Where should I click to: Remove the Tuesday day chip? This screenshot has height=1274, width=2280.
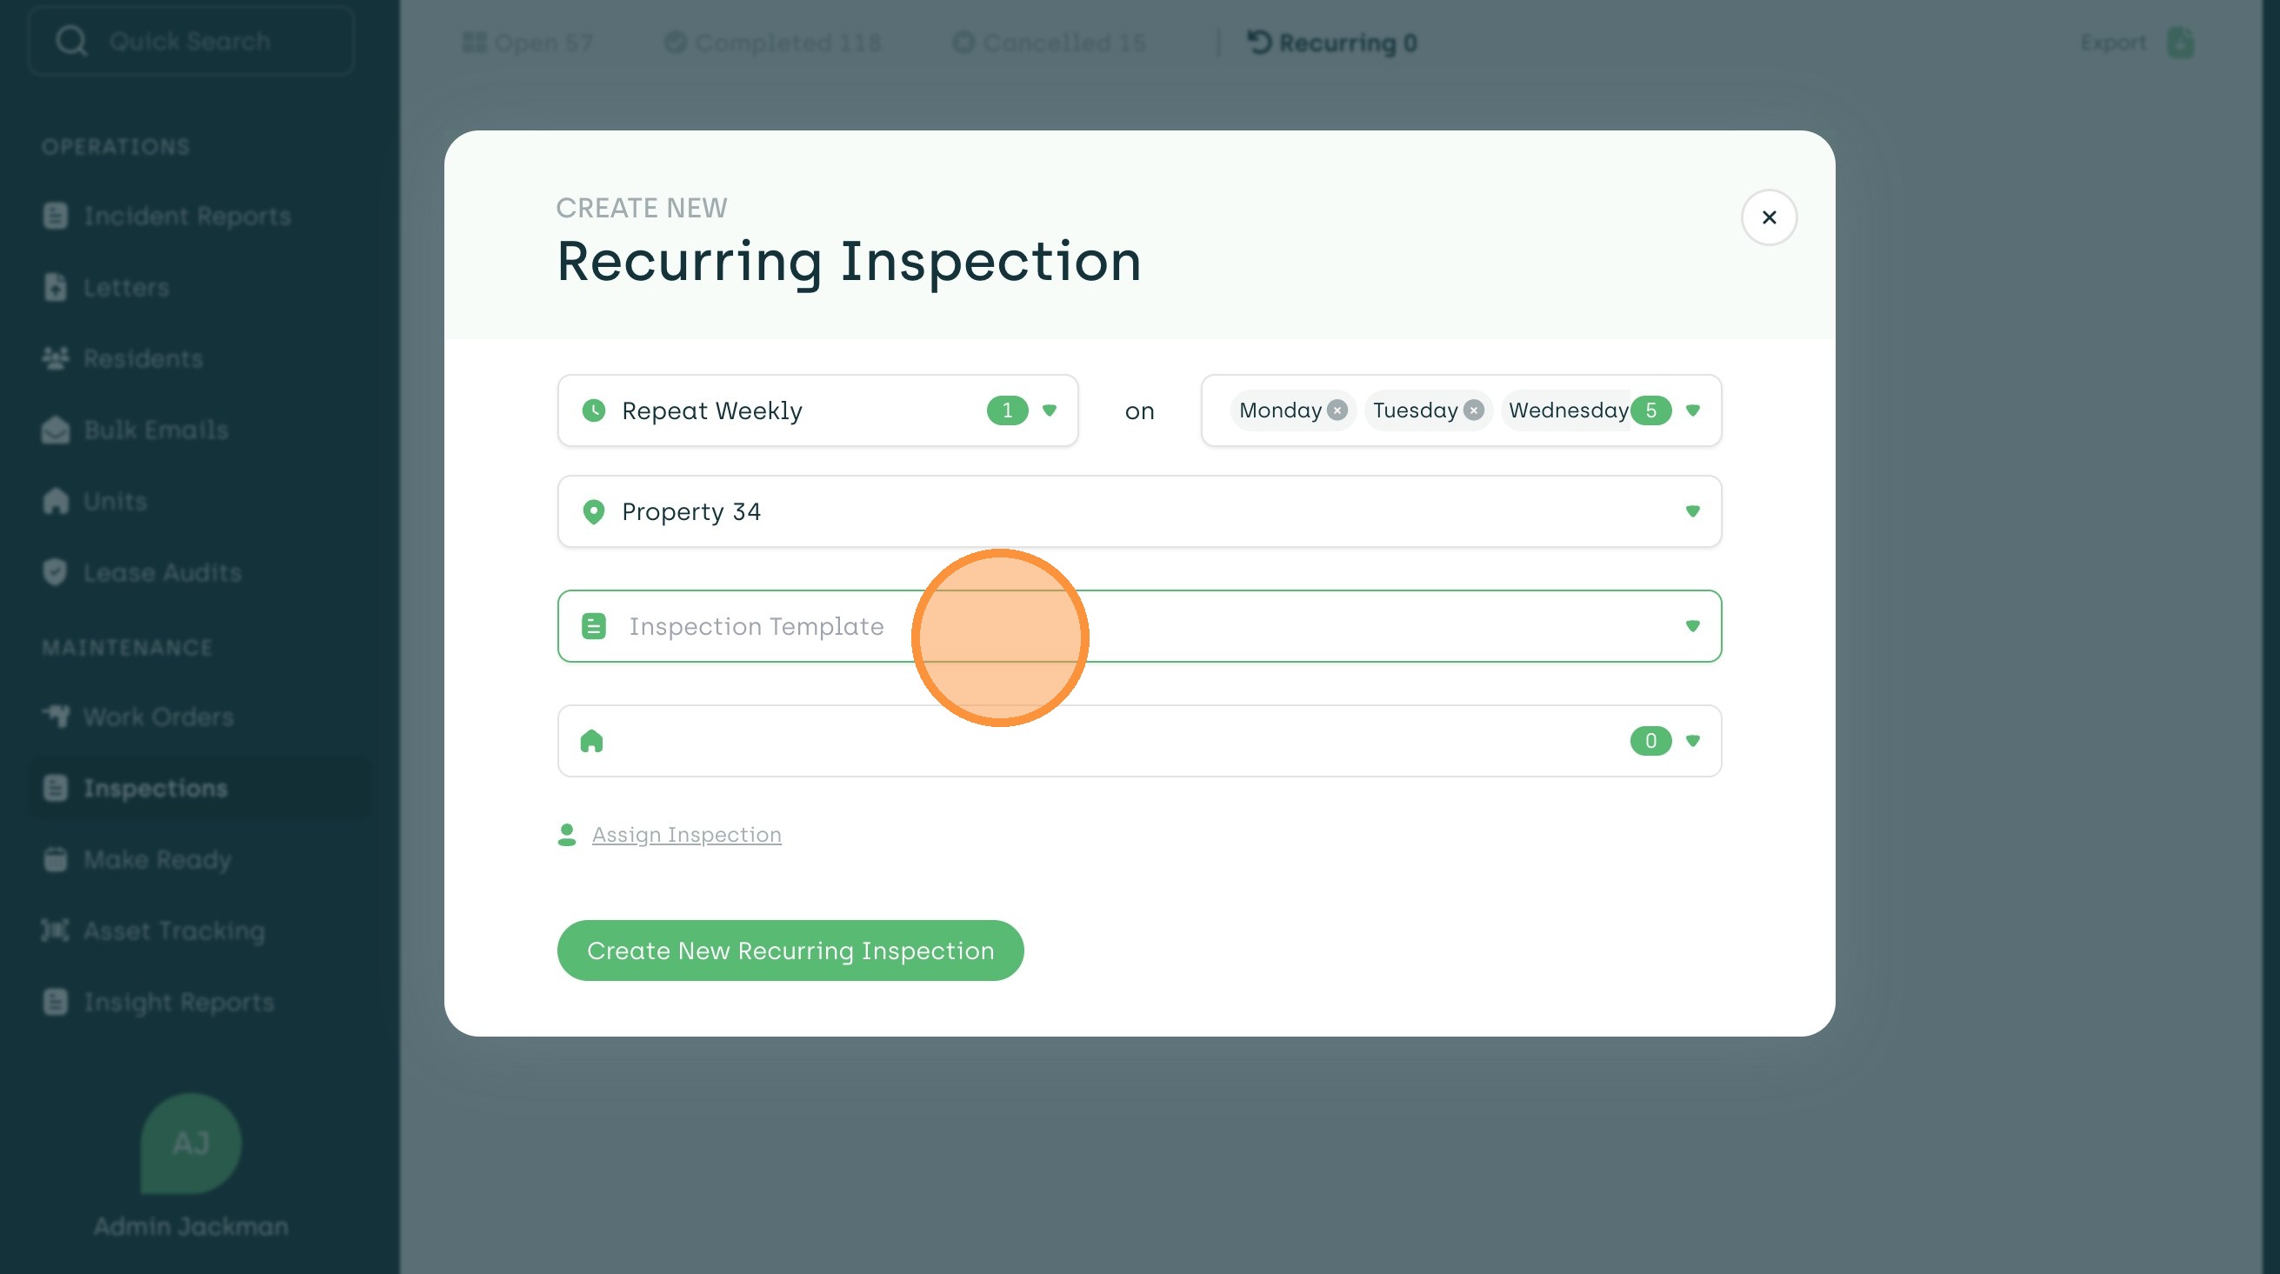pyautogui.click(x=1474, y=410)
